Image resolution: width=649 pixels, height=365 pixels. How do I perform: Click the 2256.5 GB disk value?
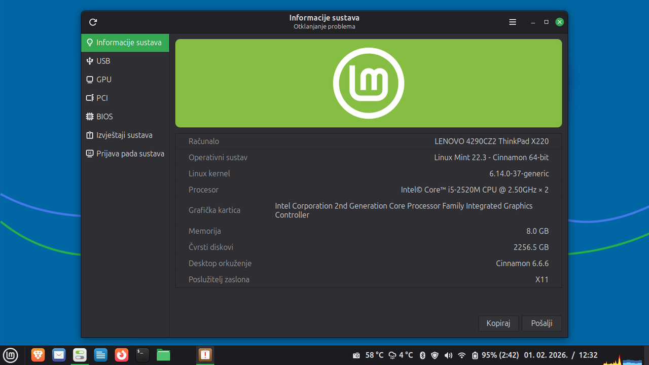(531, 247)
